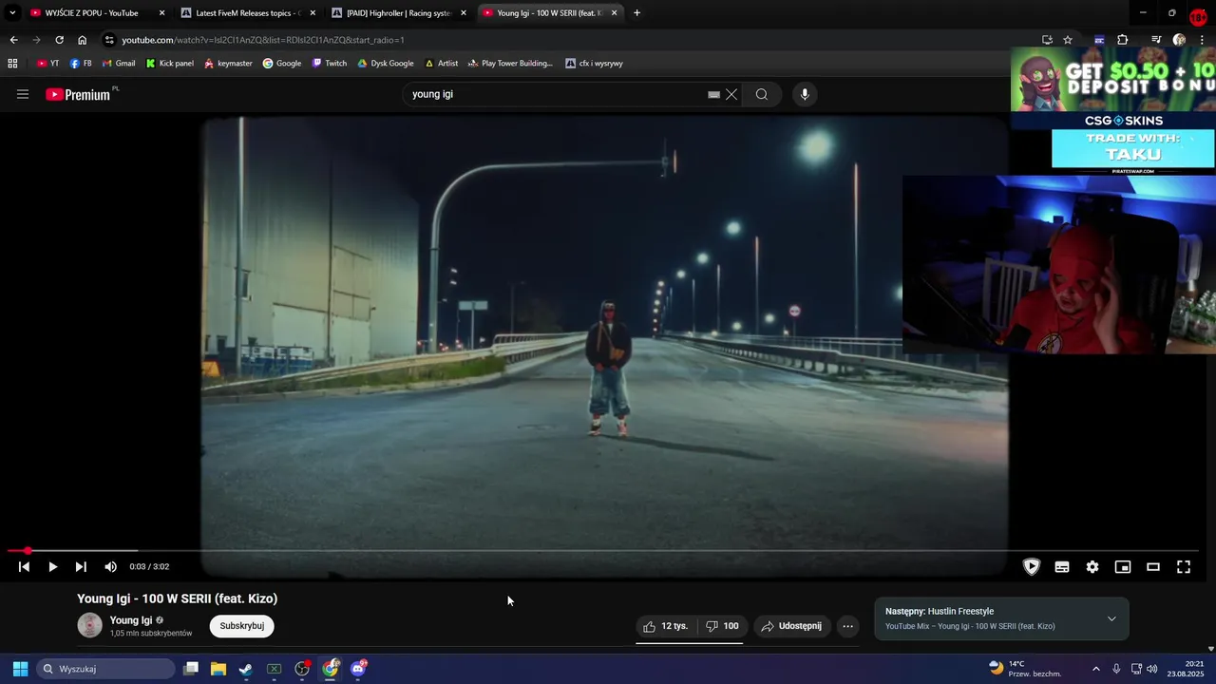1216x684 pixels.
Task: Open the taskbar volume control
Action: (1152, 669)
